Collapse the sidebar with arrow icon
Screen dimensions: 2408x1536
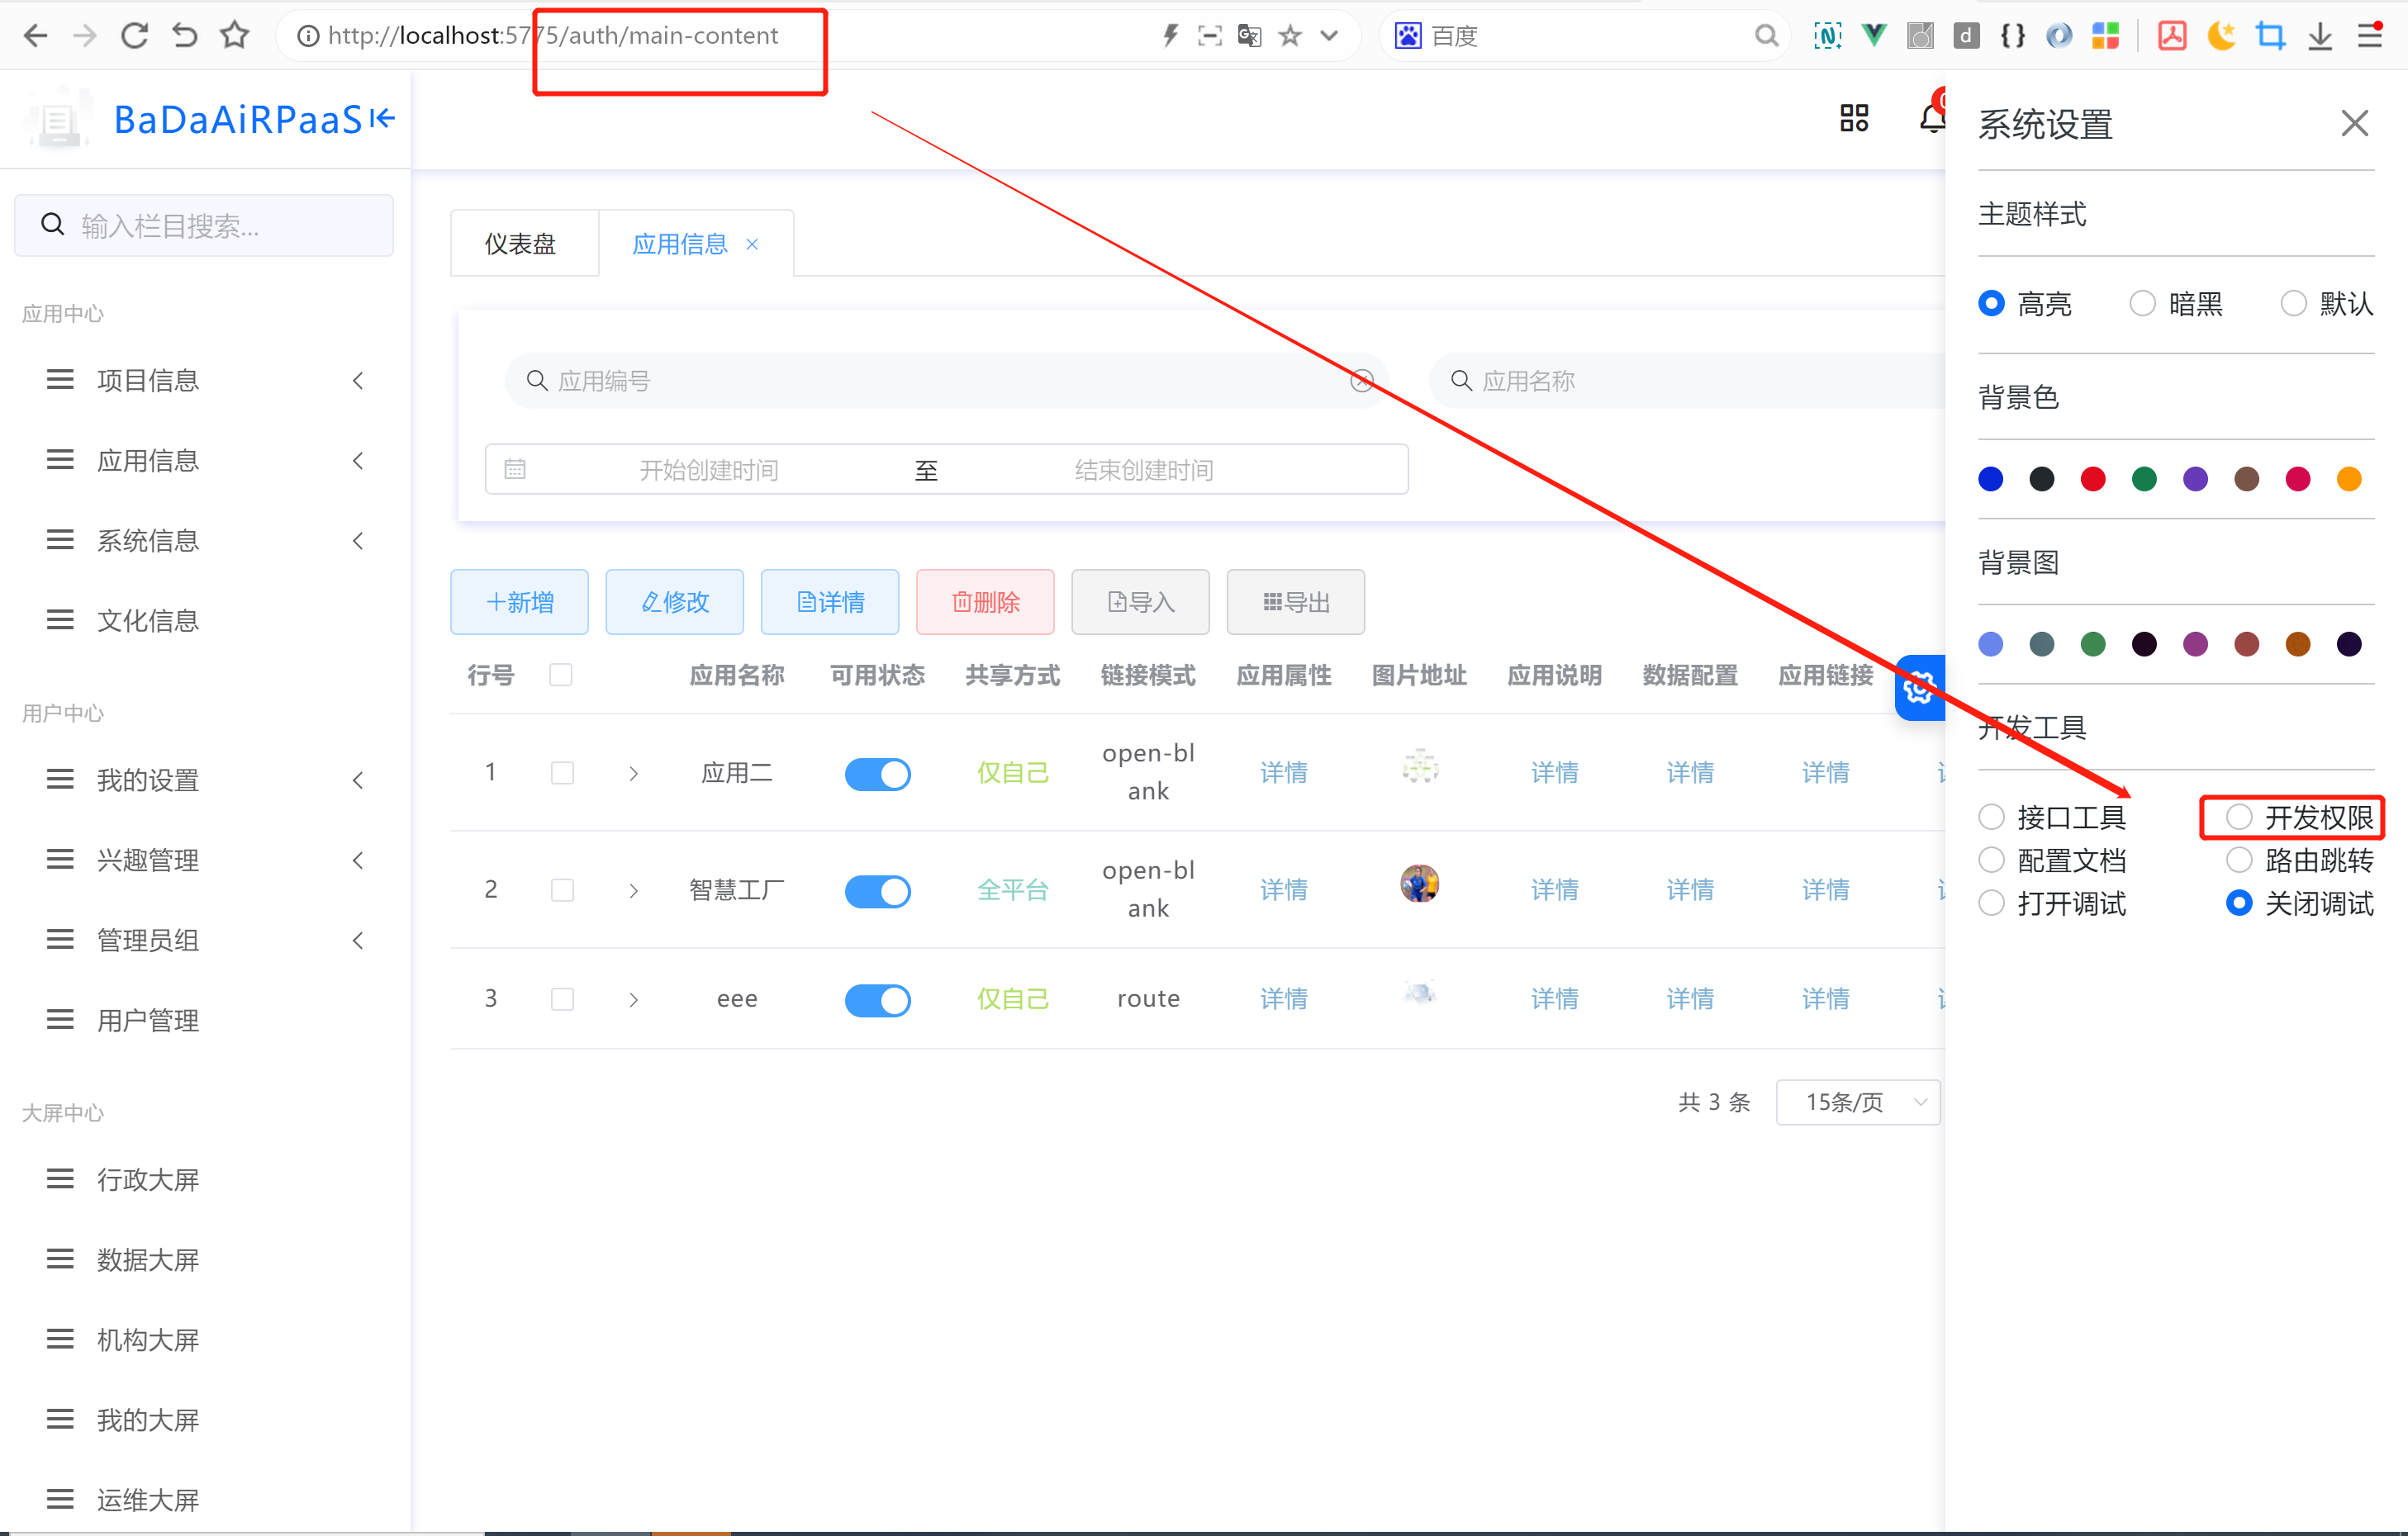point(382,119)
